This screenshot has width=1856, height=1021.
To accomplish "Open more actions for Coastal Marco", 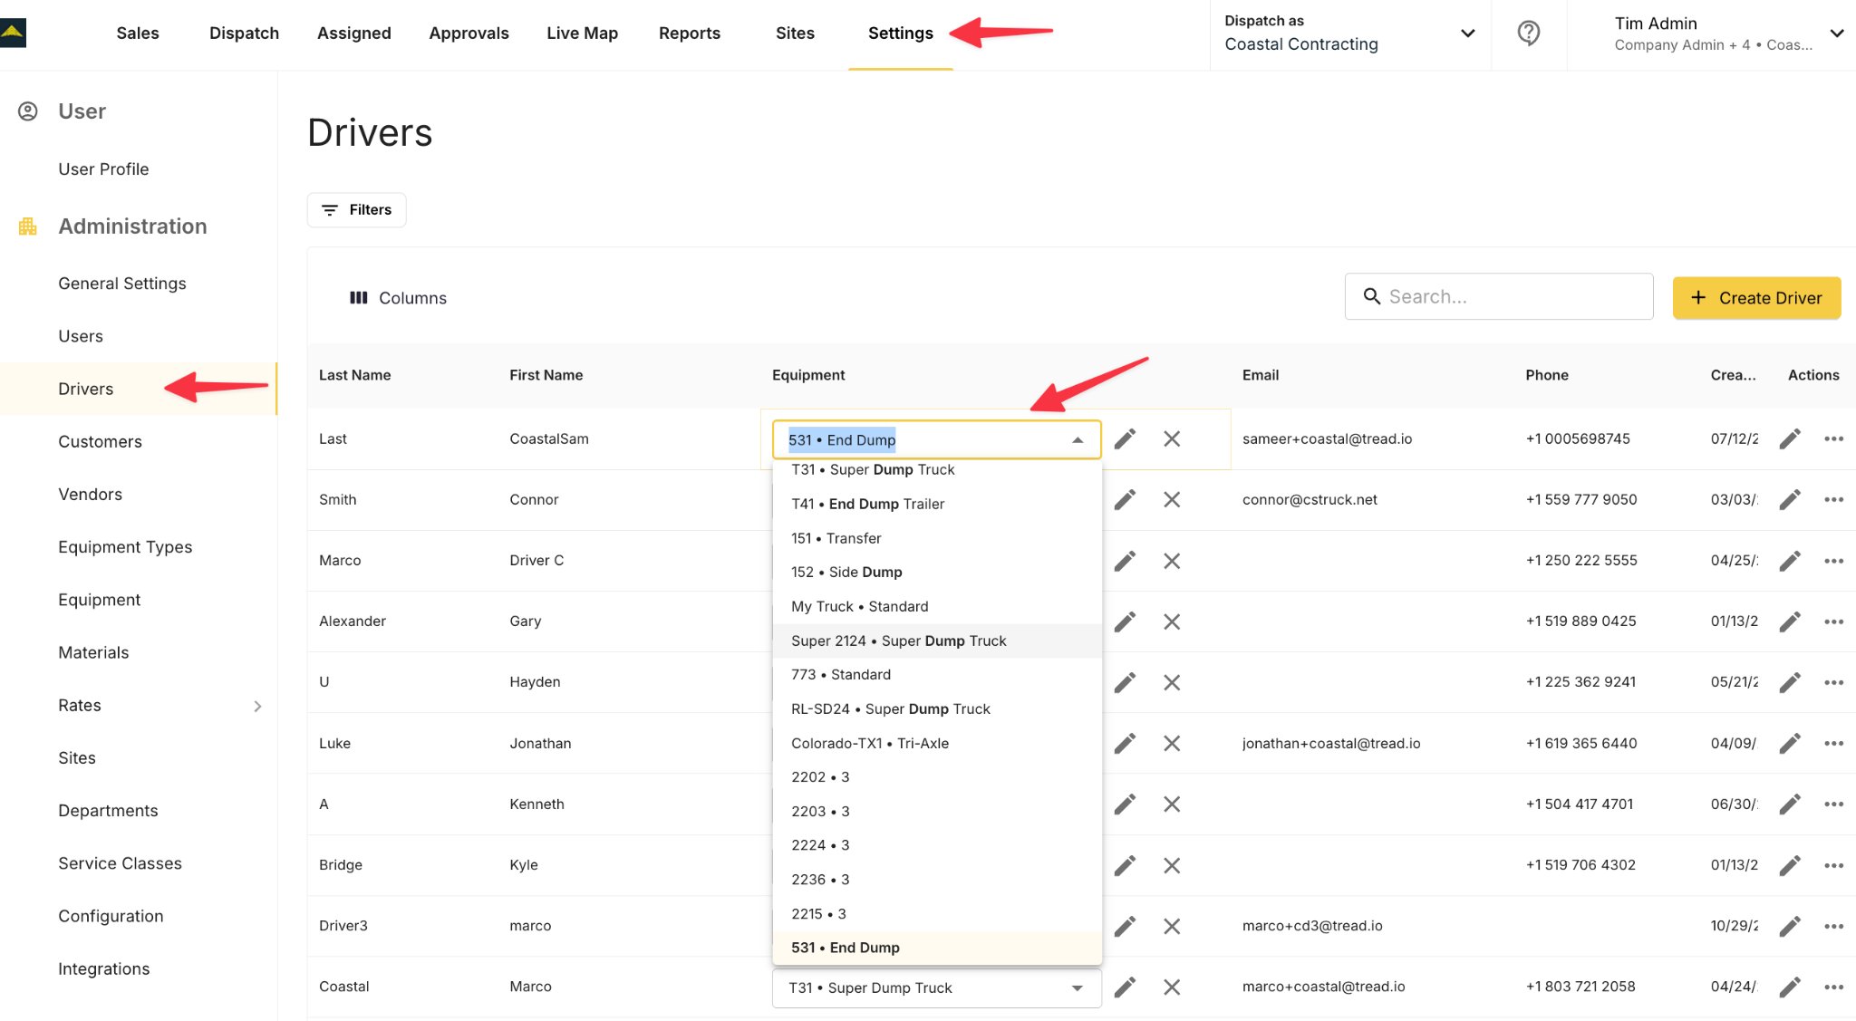I will 1834,987.
